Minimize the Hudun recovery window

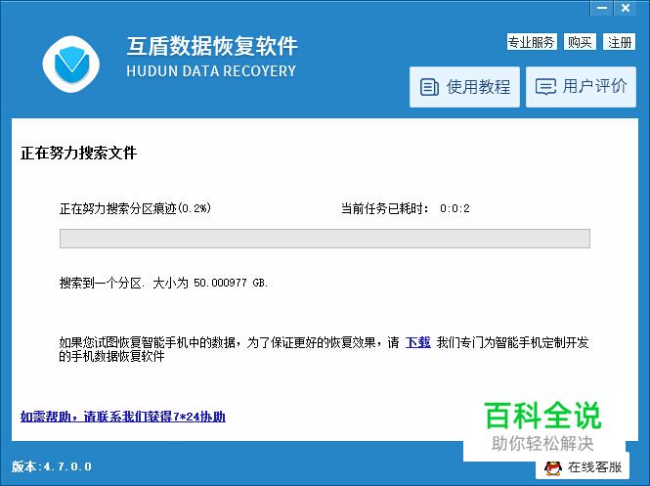tap(602, 8)
